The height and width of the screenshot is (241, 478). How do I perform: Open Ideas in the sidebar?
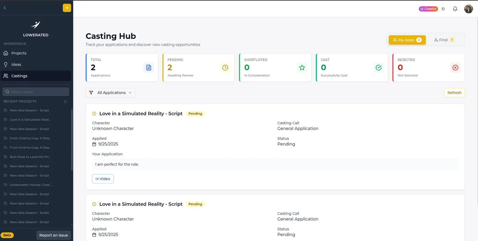point(36,64)
